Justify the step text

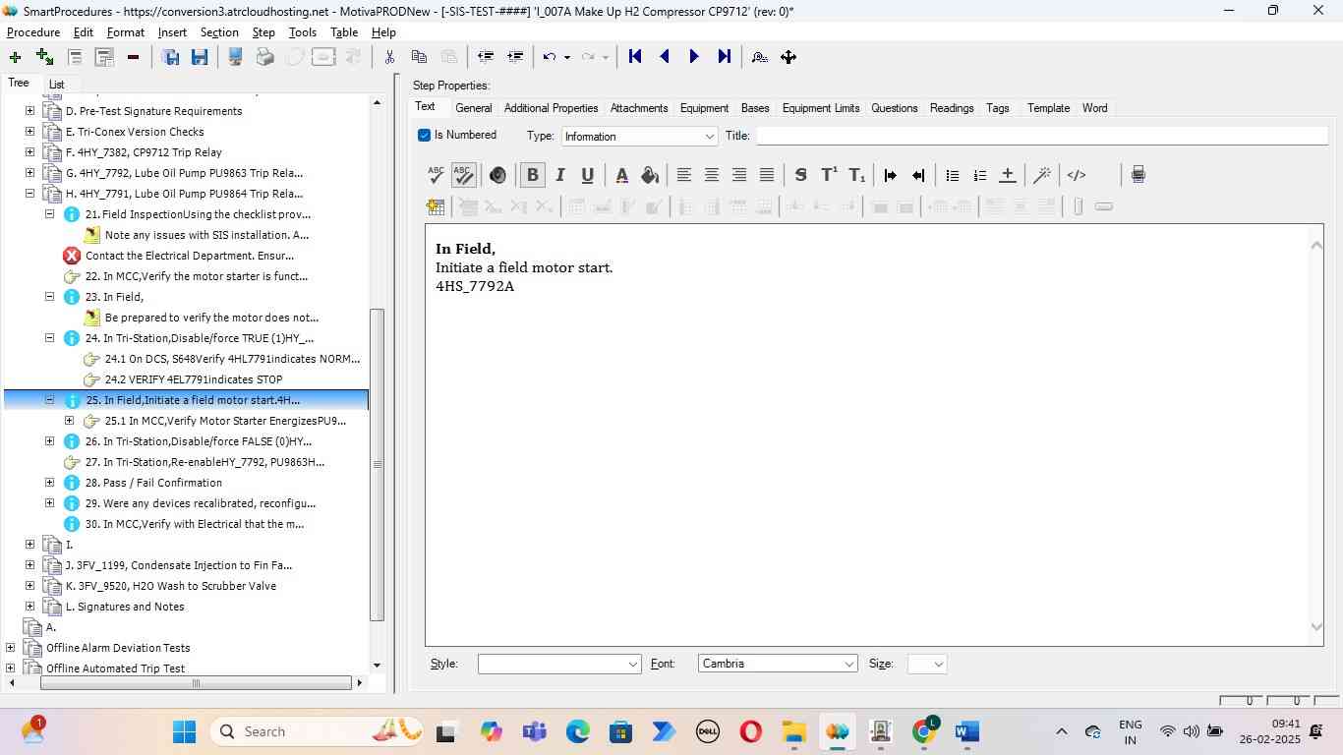pyautogui.click(x=767, y=175)
